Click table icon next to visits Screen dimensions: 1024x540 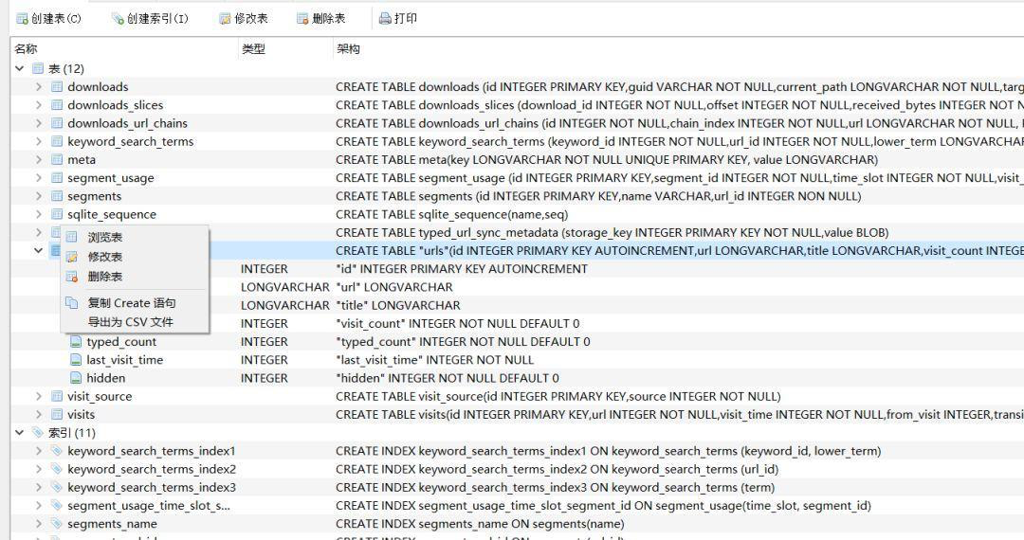coord(57,415)
